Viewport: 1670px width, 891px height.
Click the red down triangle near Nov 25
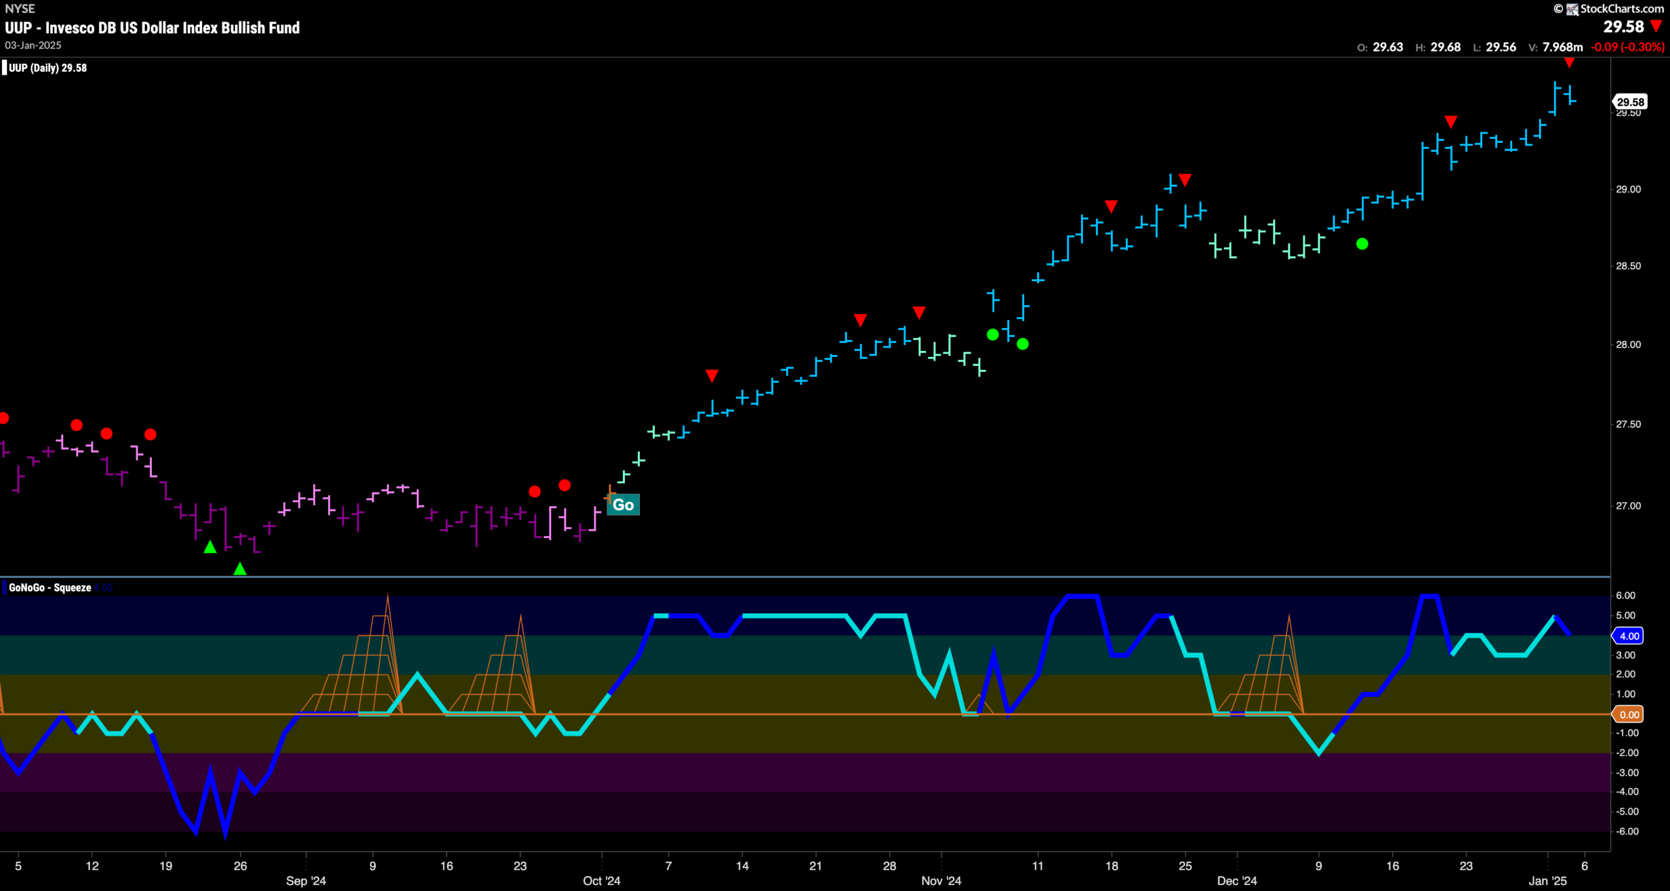1185,179
